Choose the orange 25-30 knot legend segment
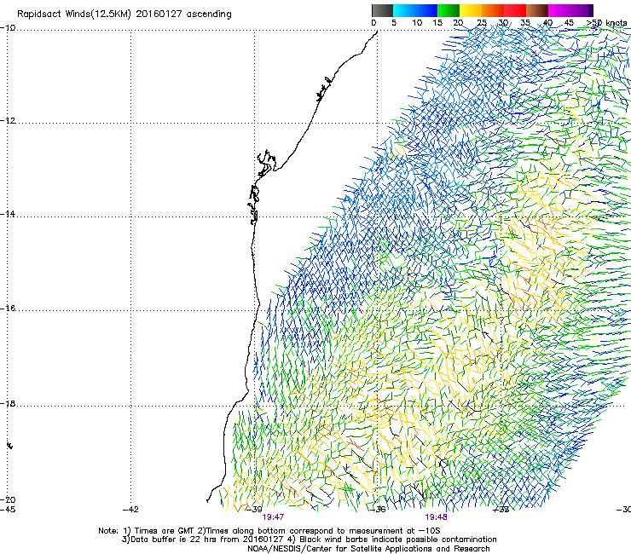 point(493,10)
